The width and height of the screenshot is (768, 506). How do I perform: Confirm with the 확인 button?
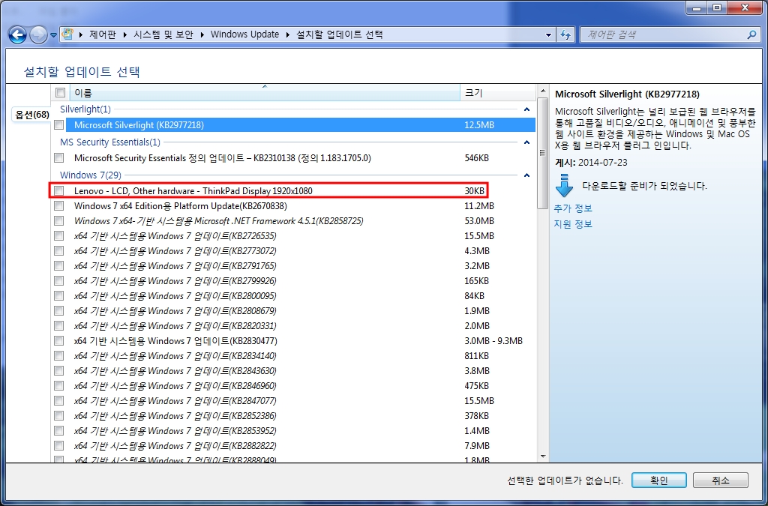[x=658, y=481]
